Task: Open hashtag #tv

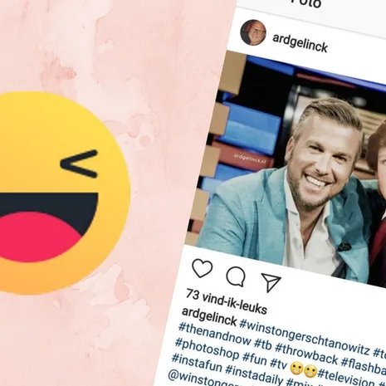Action: (279, 364)
